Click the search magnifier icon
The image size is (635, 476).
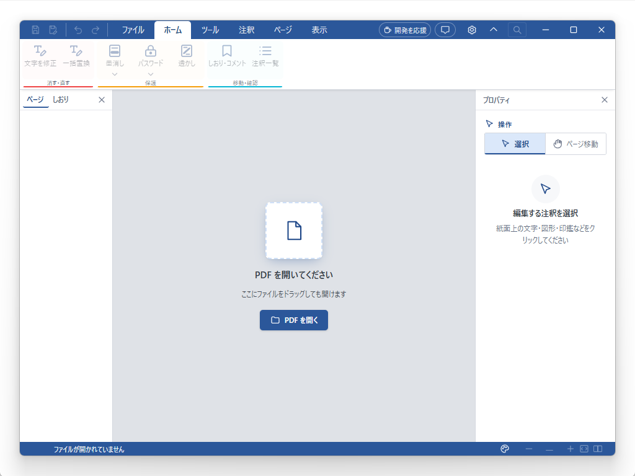coord(517,30)
